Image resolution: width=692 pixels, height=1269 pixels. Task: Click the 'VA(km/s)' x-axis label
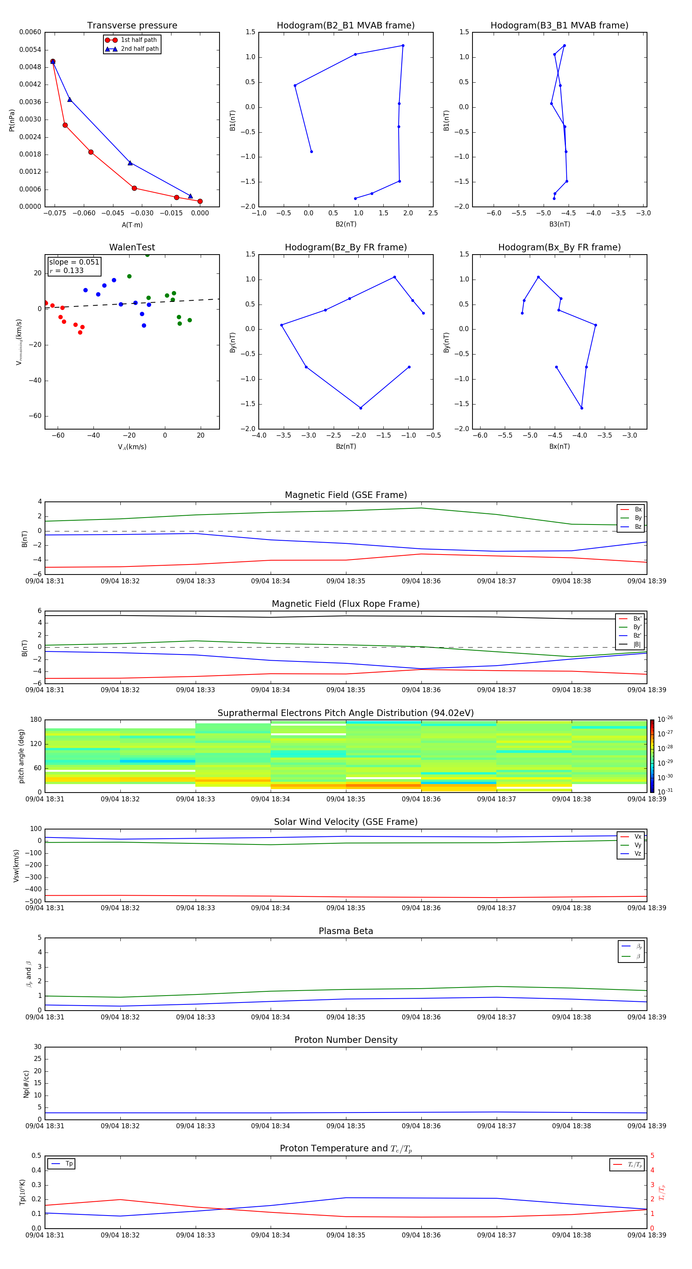coord(132,447)
